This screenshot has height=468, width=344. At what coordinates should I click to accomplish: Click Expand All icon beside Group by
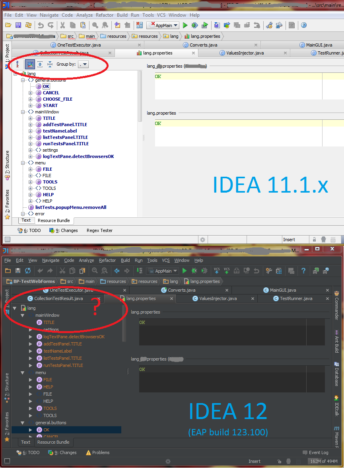tap(40, 64)
